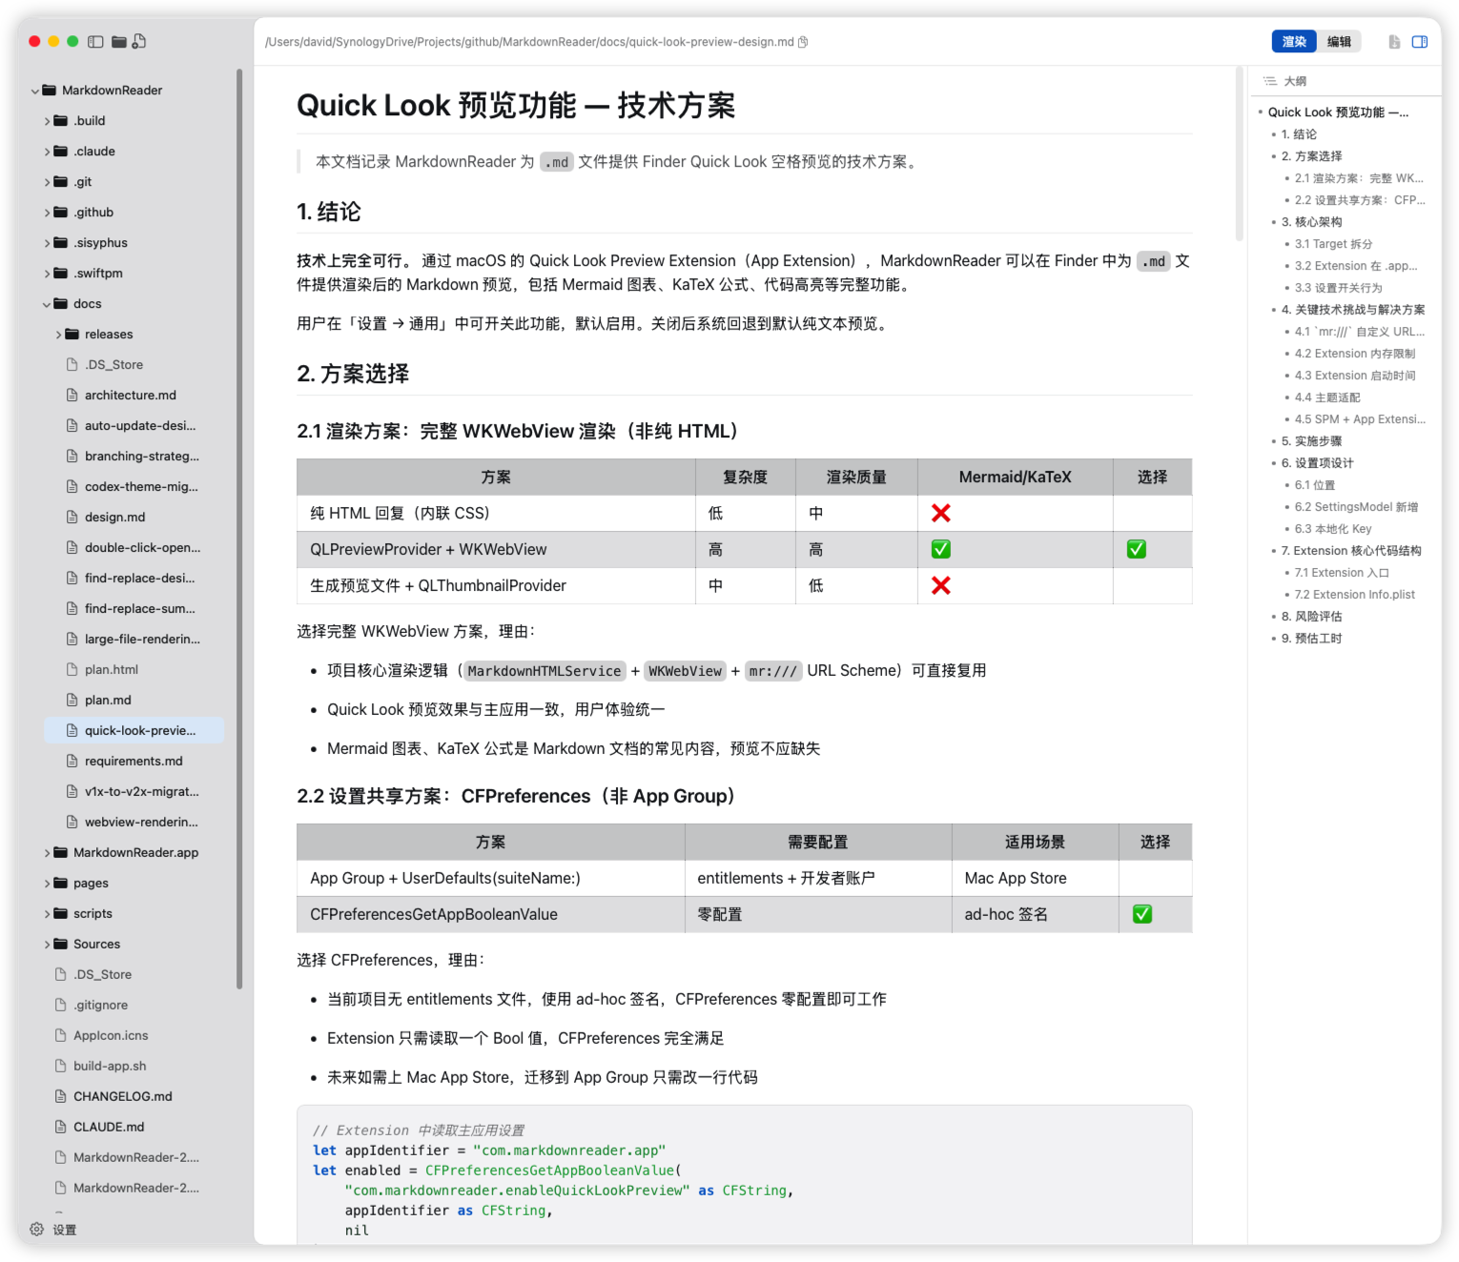Click the export document icon
Image resolution: width=1459 pixels, height=1262 pixels.
click(1394, 42)
